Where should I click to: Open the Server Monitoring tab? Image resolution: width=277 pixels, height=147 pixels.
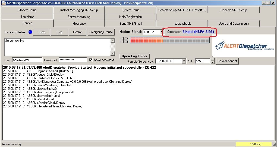tap(79, 17)
